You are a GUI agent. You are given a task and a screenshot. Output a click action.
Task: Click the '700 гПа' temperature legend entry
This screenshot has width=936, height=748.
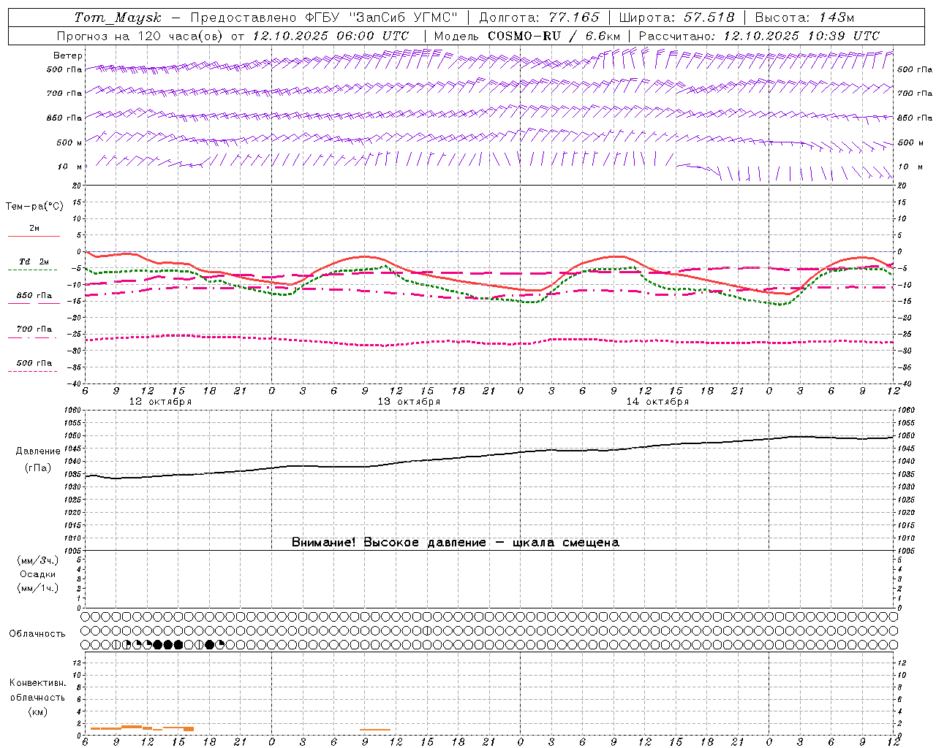pos(34,329)
